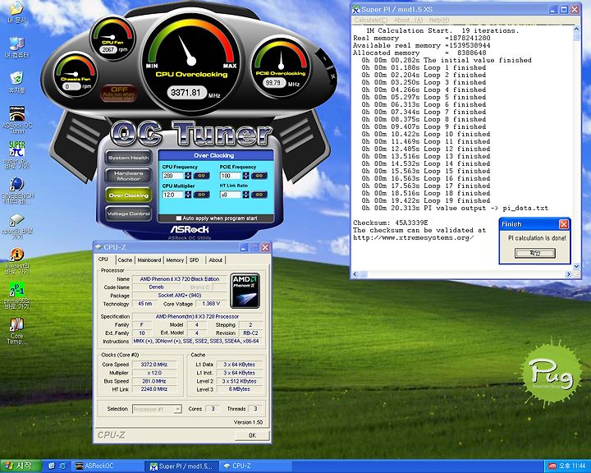Open System Health section in OC Tuner

click(129, 158)
